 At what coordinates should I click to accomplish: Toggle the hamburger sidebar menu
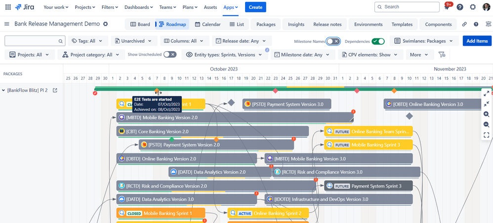7,24
